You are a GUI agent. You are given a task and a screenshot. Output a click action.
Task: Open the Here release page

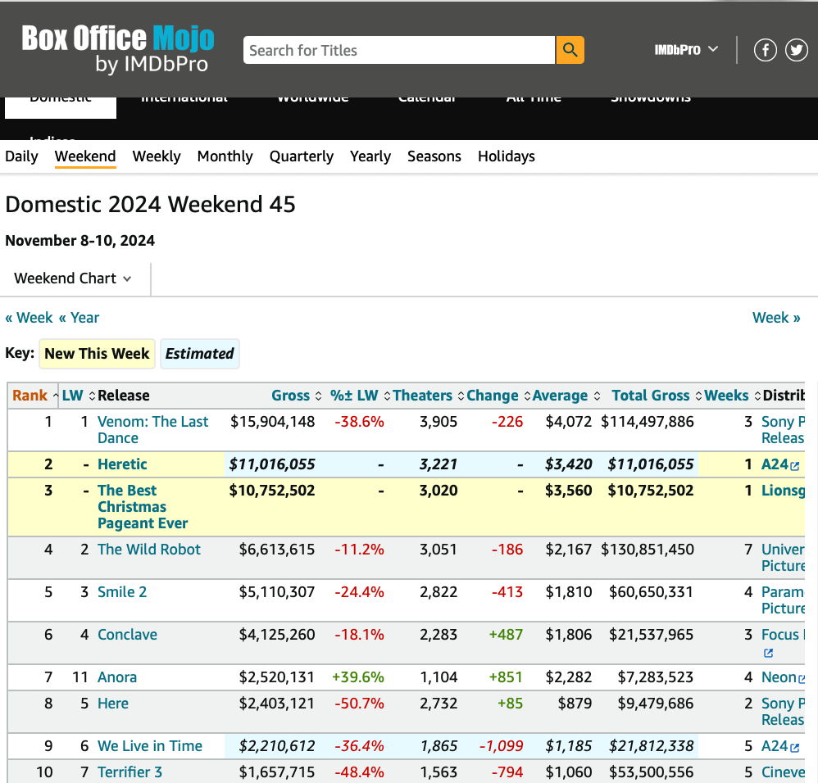coord(112,704)
